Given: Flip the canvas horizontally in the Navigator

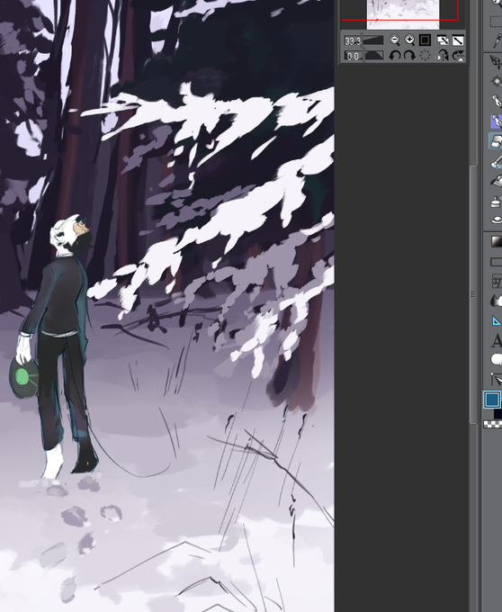Looking at the screenshot, I should (443, 56).
